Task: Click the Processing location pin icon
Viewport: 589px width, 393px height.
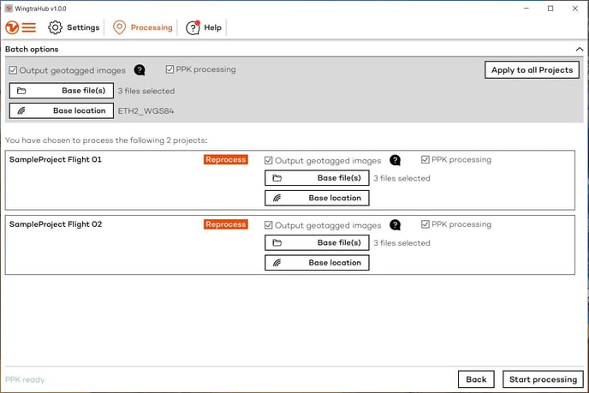Action: tap(119, 27)
